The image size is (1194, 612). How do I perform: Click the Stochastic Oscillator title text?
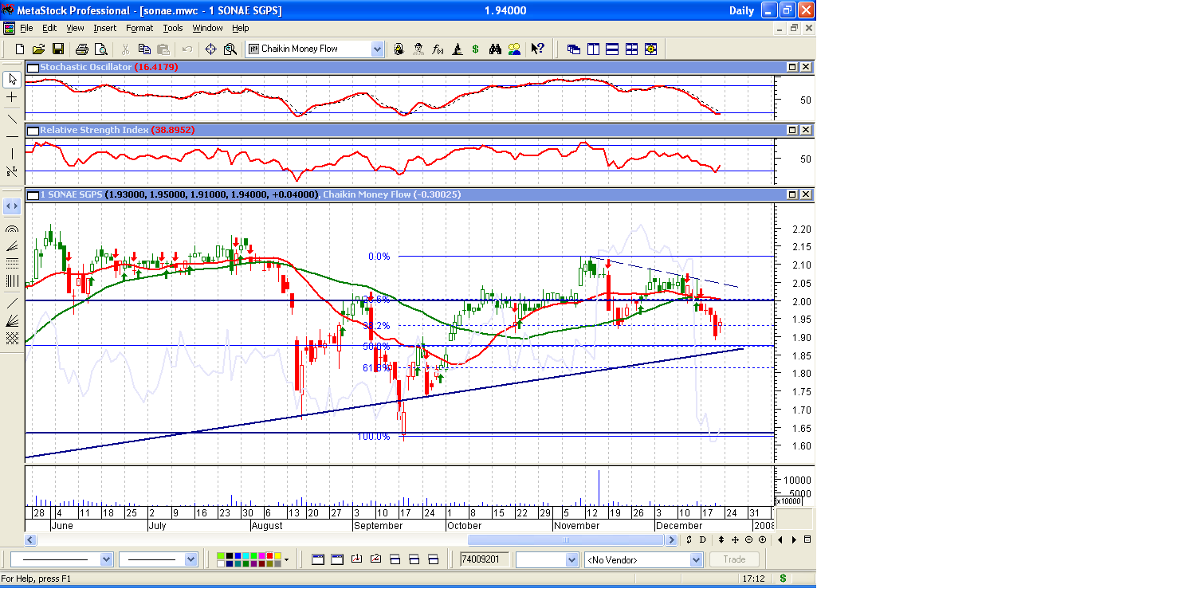coord(86,67)
